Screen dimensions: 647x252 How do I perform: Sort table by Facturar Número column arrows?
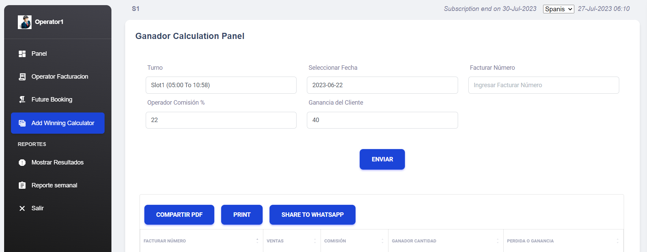pos(257,241)
